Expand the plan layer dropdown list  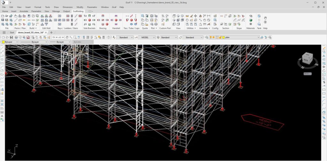[258, 37]
